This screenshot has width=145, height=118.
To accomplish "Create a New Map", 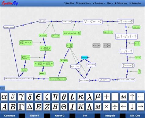I will (69, 3).
